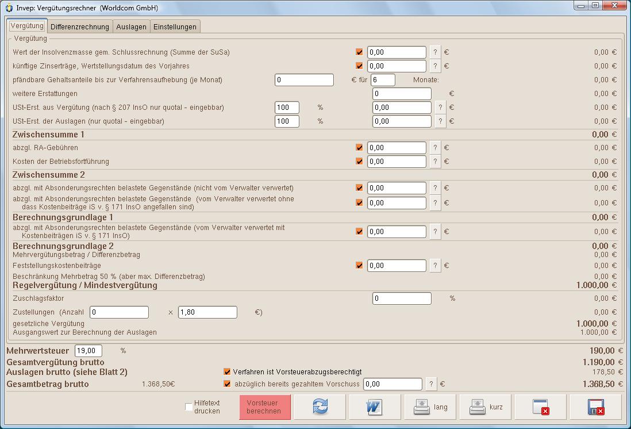This screenshot has height=429, width=631.
Task: Click the künftige Zinserträge amount field
Action: pyautogui.click(x=397, y=66)
